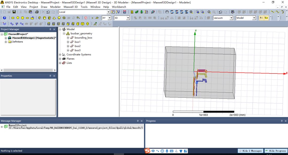Expand the bus1 tree node
This screenshot has height=155, width=288.
pos(68,42)
